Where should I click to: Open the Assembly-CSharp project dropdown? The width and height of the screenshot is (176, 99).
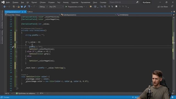(32, 15)
